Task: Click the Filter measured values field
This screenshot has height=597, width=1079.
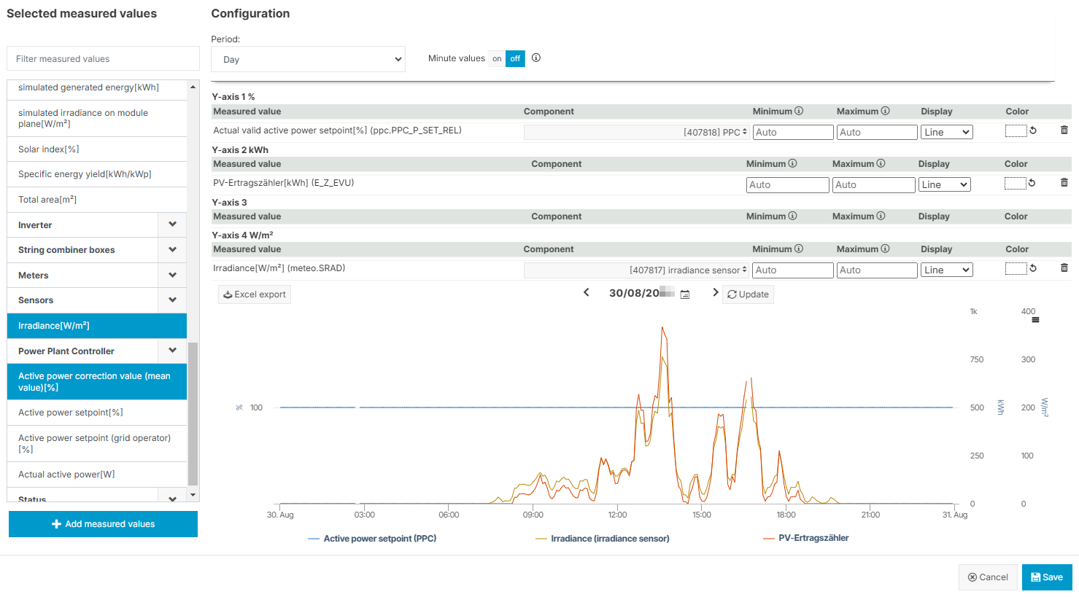Action: (x=103, y=58)
